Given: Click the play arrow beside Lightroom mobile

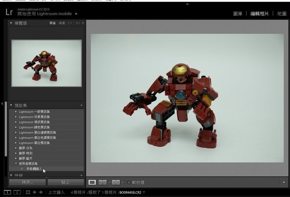Looking at the screenshot, I should [76, 14].
